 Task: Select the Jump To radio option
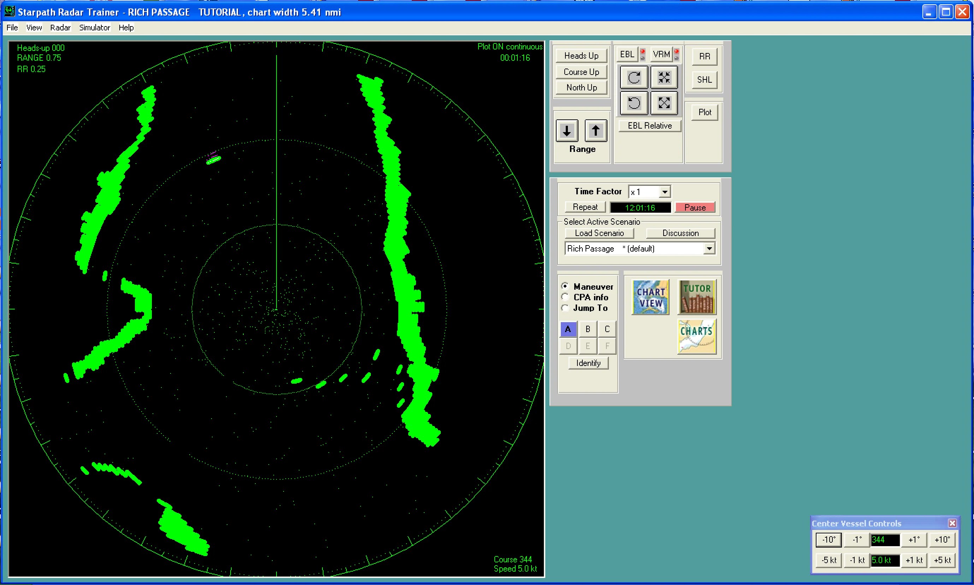565,307
